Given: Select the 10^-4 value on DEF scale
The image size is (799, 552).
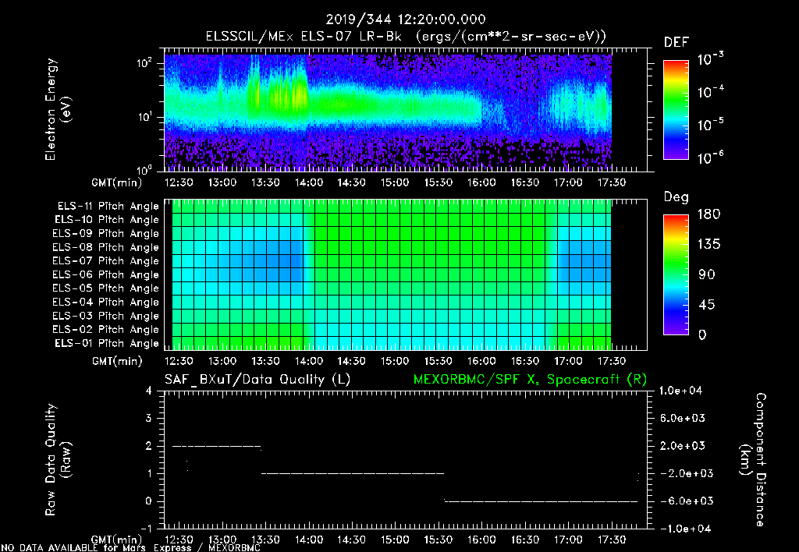Looking at the screenshot, I should (x=710, y=92).
